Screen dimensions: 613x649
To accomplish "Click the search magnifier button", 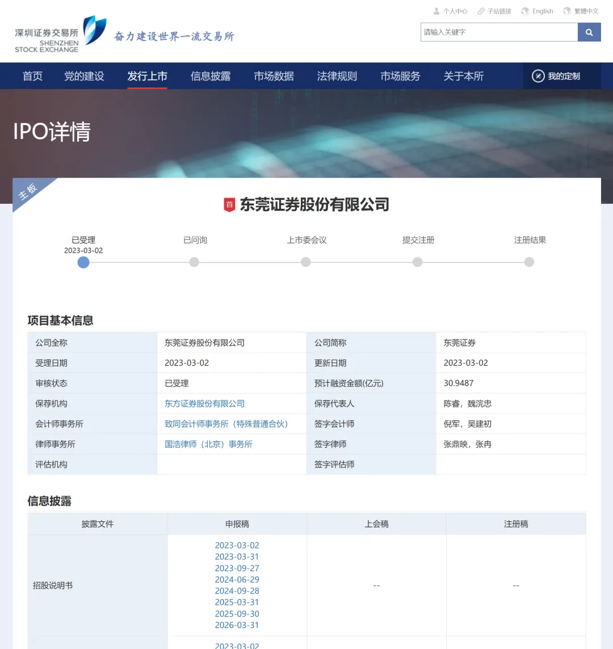I will click(x=589, y=32).
